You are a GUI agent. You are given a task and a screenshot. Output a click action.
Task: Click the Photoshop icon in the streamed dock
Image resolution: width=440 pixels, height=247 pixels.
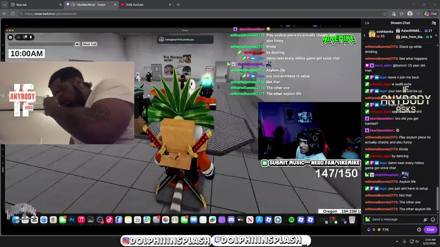coord(72,220)
